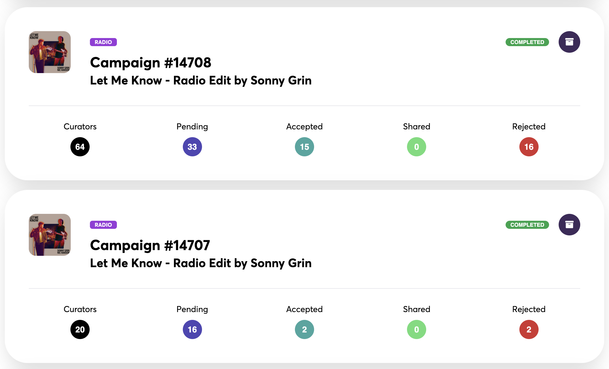
Task: Click RADIO tag on Campaign #14707
Action: [103, 225]
